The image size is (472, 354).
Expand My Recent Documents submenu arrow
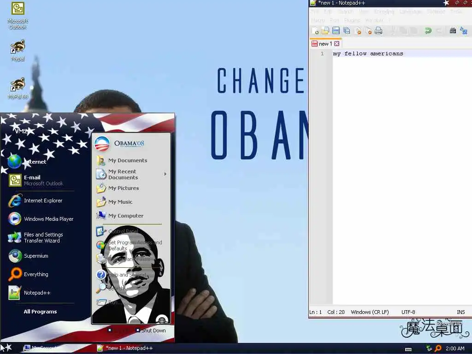point(165,174)
